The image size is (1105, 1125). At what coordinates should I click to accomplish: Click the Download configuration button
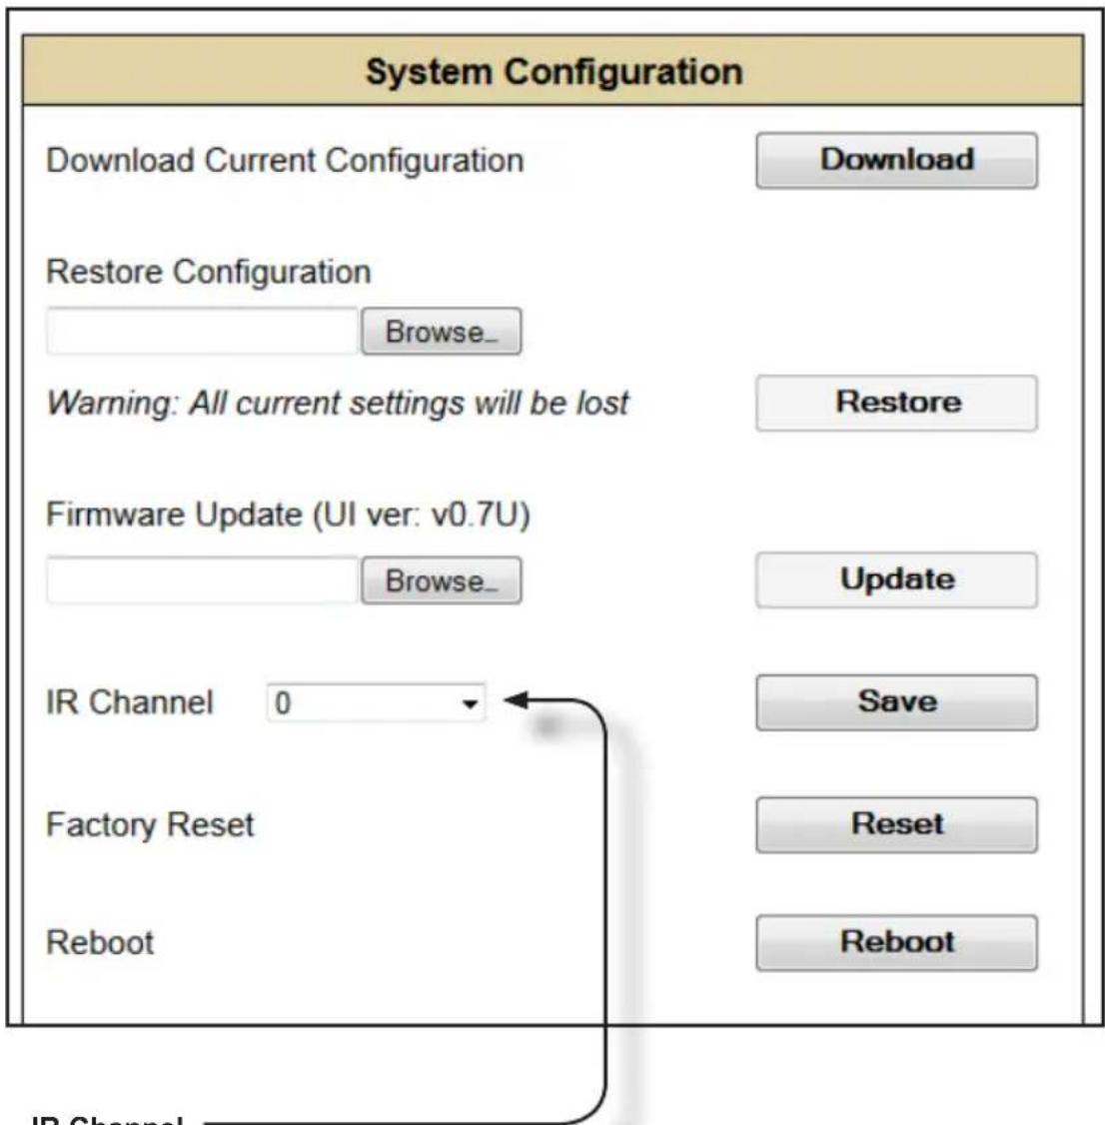tap(896, 160)
